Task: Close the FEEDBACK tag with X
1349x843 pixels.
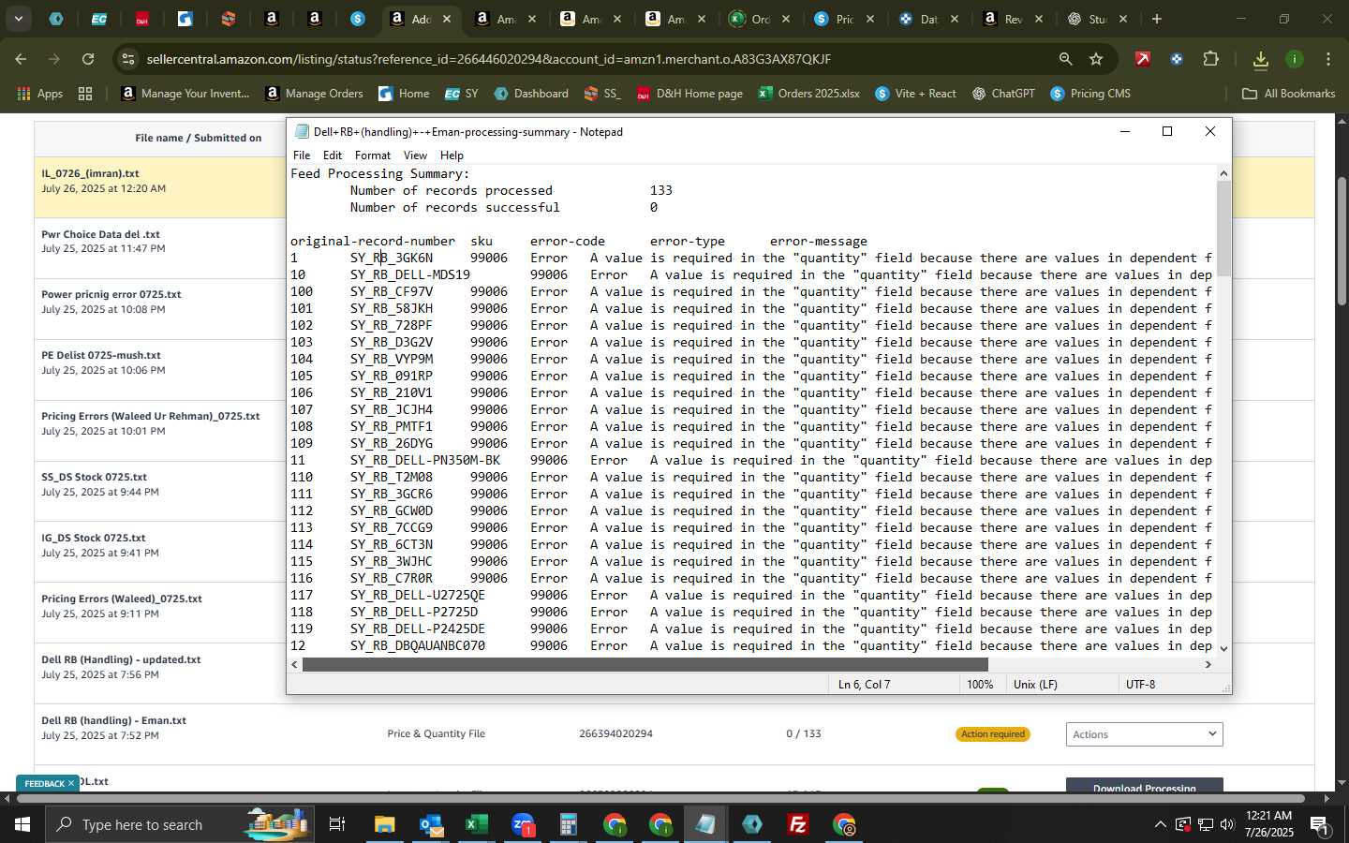Action: click(70, 783)
